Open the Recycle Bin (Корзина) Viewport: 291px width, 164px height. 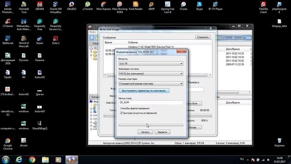(x=279, y=142)
